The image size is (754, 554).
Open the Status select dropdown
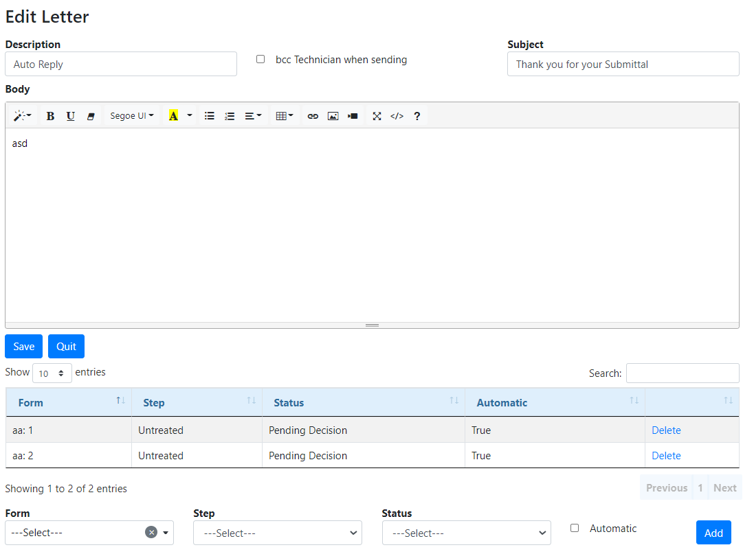pyautogui.click(x=466, y=533)
